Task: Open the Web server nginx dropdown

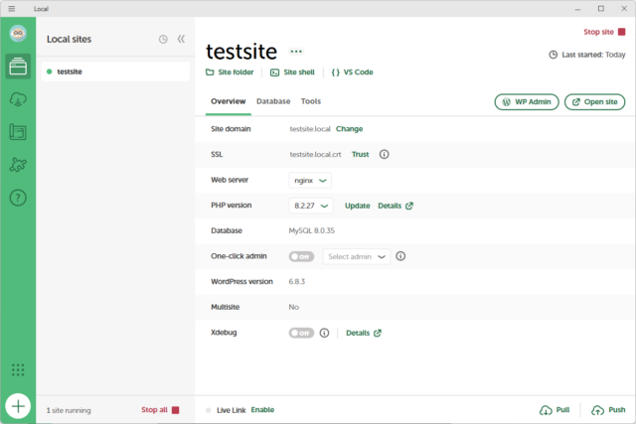Action: coord(310,181)
